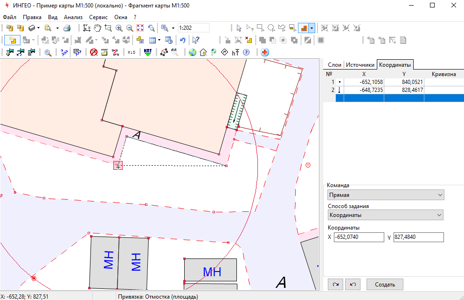
Task: Activate the zoom-to-rectangle tool
Action: tap(108, 28)
